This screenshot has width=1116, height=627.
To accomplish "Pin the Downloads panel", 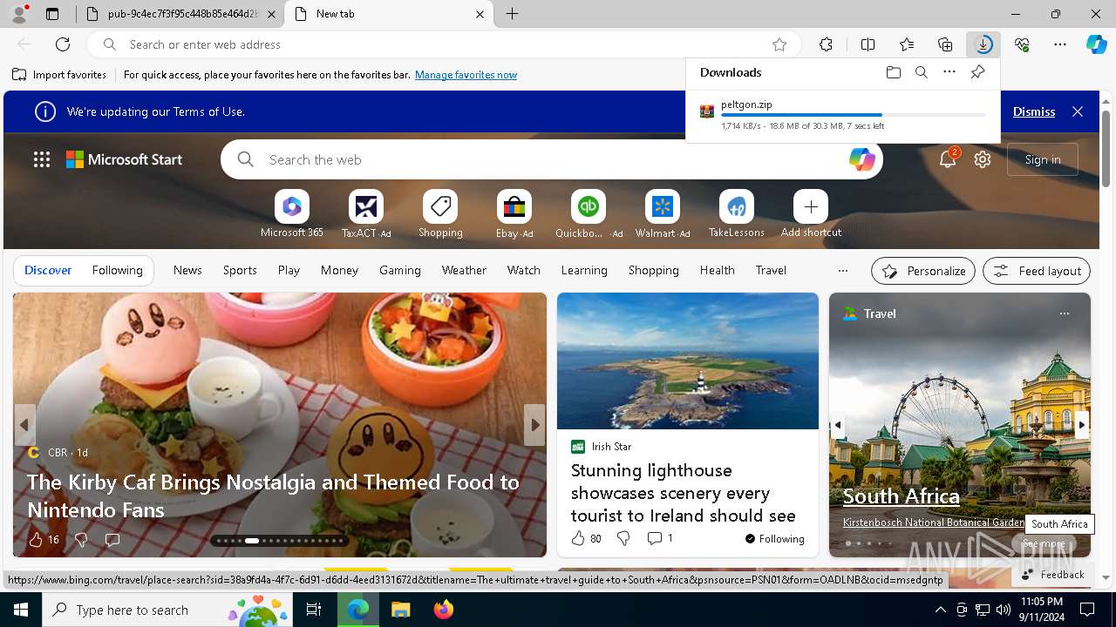I will 977,72.
